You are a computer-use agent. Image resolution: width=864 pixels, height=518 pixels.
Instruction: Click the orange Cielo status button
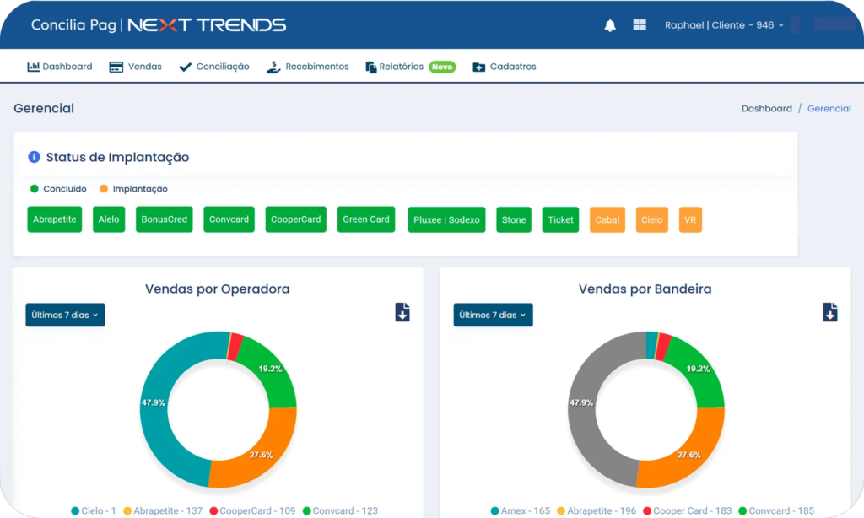click(x=652, y=220)
